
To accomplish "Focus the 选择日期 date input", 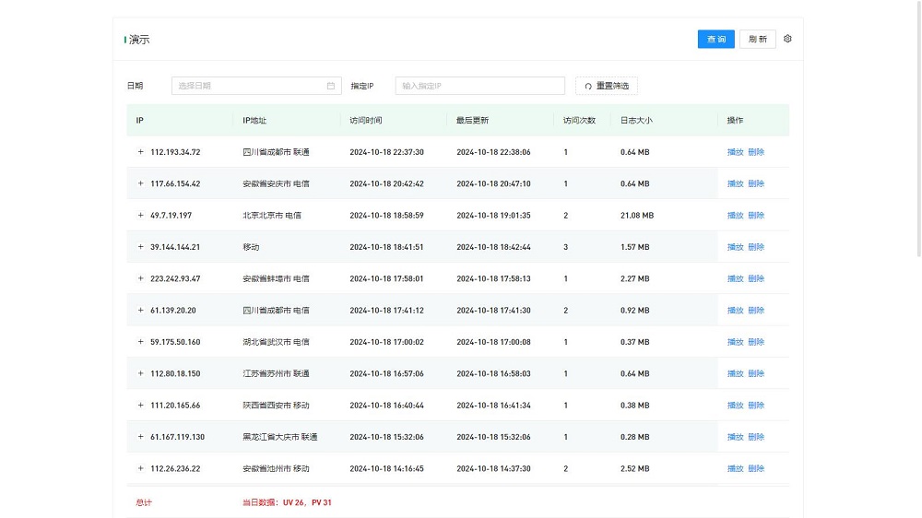I will coord(256,86).
